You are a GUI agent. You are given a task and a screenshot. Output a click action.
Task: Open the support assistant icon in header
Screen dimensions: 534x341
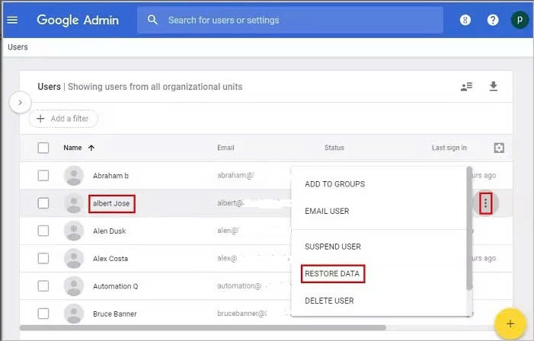pyautogui.click(x=465, y=20)
